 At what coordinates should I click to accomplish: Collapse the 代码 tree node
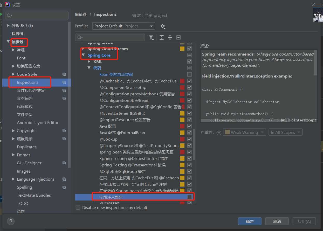tap(89, 68)
